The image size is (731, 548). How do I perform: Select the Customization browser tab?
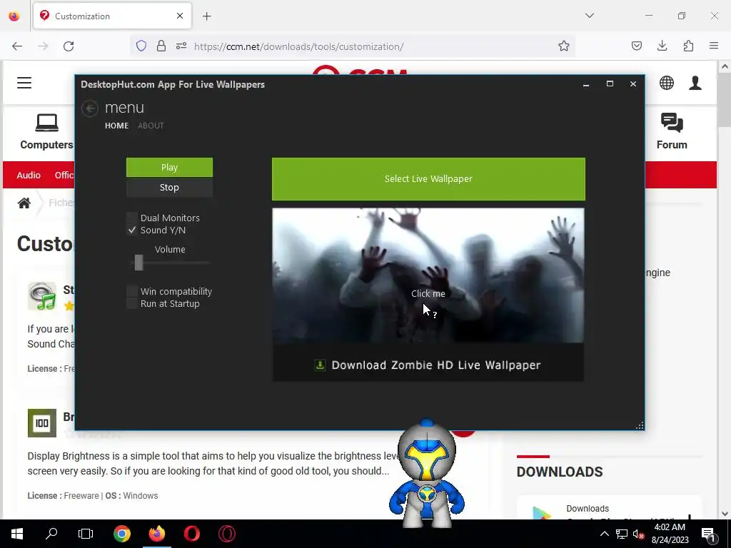point(112,16)
